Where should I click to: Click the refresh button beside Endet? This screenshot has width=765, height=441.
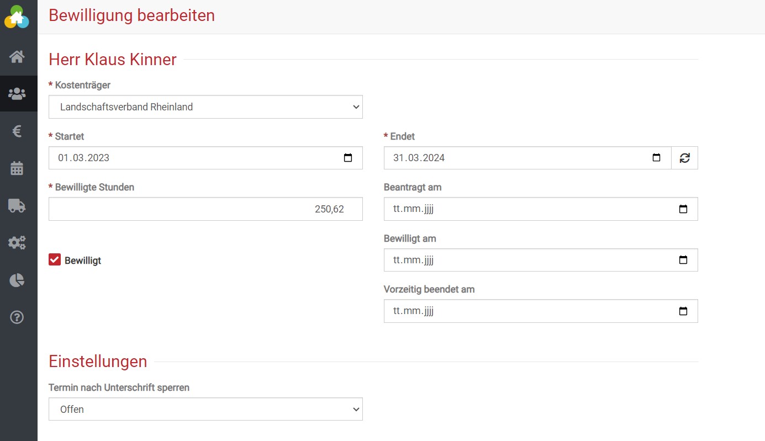[x=684, y=158]
